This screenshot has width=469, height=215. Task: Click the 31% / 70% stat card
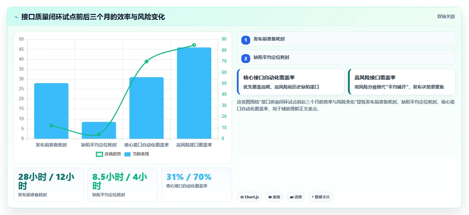pyautogui.click(x=197, y=185)
